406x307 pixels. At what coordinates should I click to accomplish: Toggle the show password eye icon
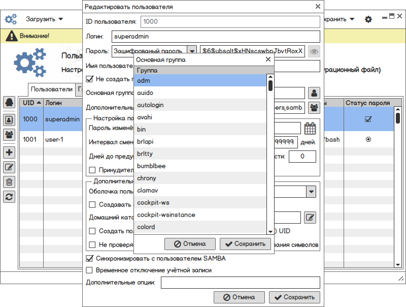click(x=314, y=51)
